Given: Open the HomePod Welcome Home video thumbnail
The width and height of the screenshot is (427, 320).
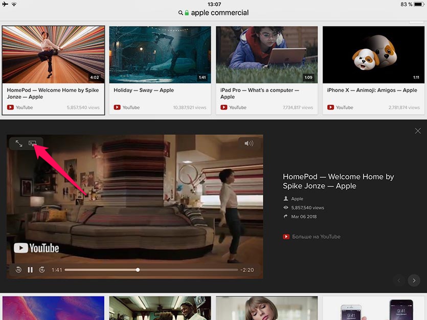Looking at the screenshot, I should [x=53, y=55].
